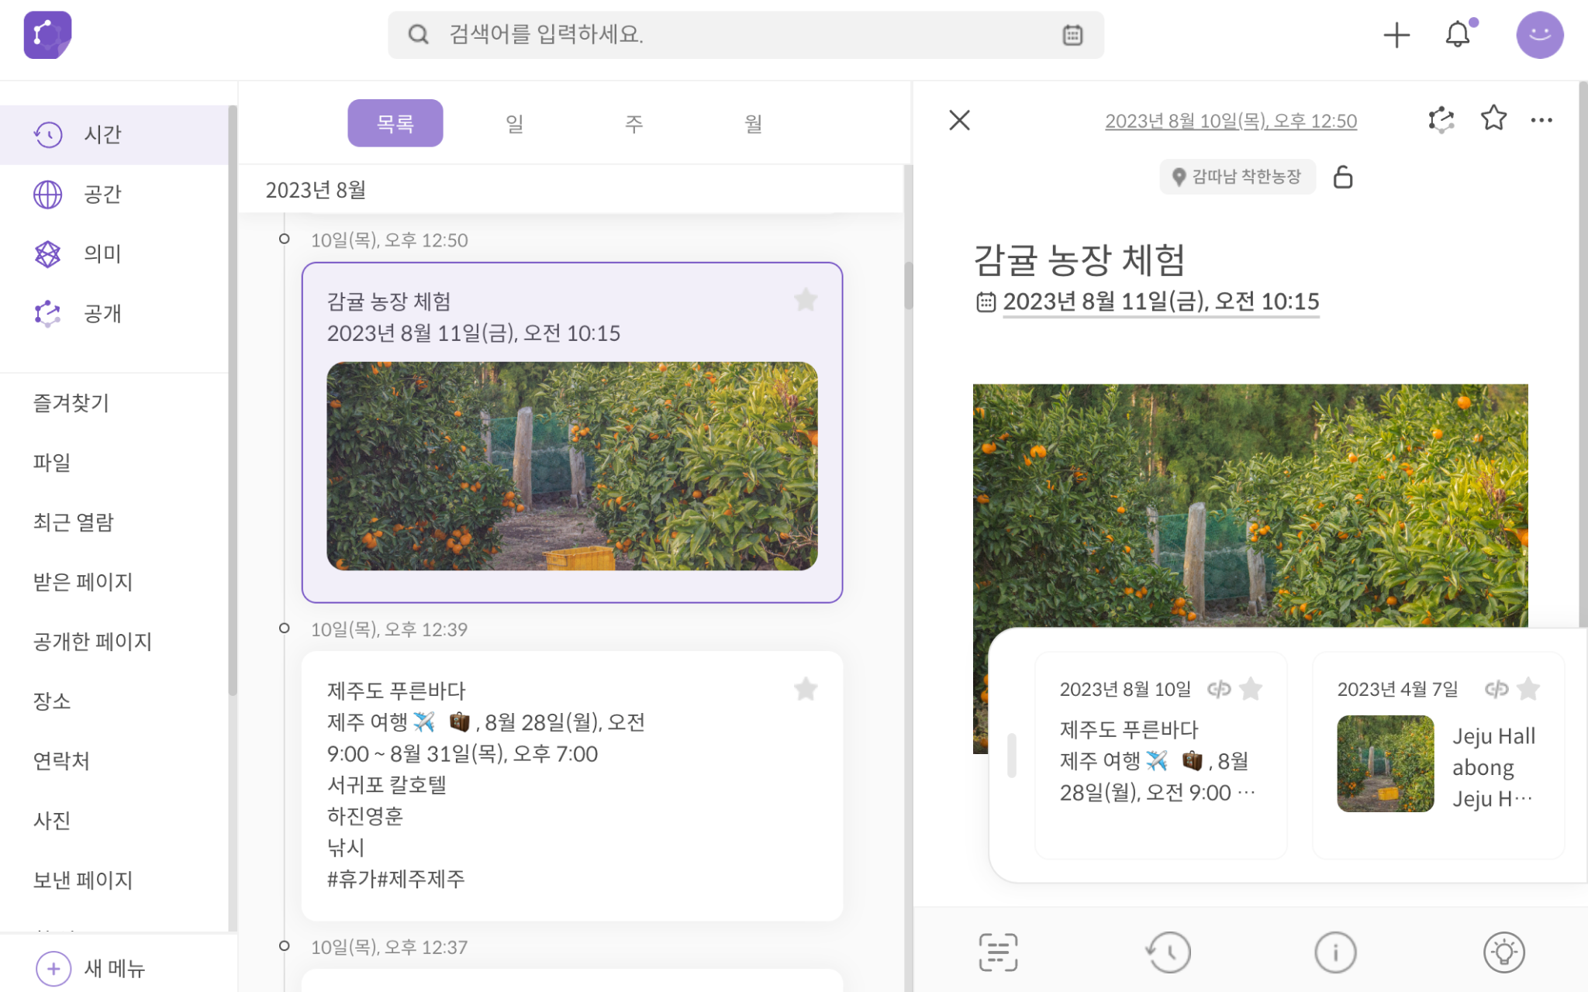The image size is (1588, 992).
Task: Open notifications bell icon
Action: tap(1458, 35)
